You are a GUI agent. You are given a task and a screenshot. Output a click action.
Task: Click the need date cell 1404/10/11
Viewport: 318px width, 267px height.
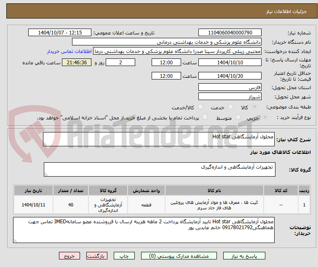tap(33, 205)
